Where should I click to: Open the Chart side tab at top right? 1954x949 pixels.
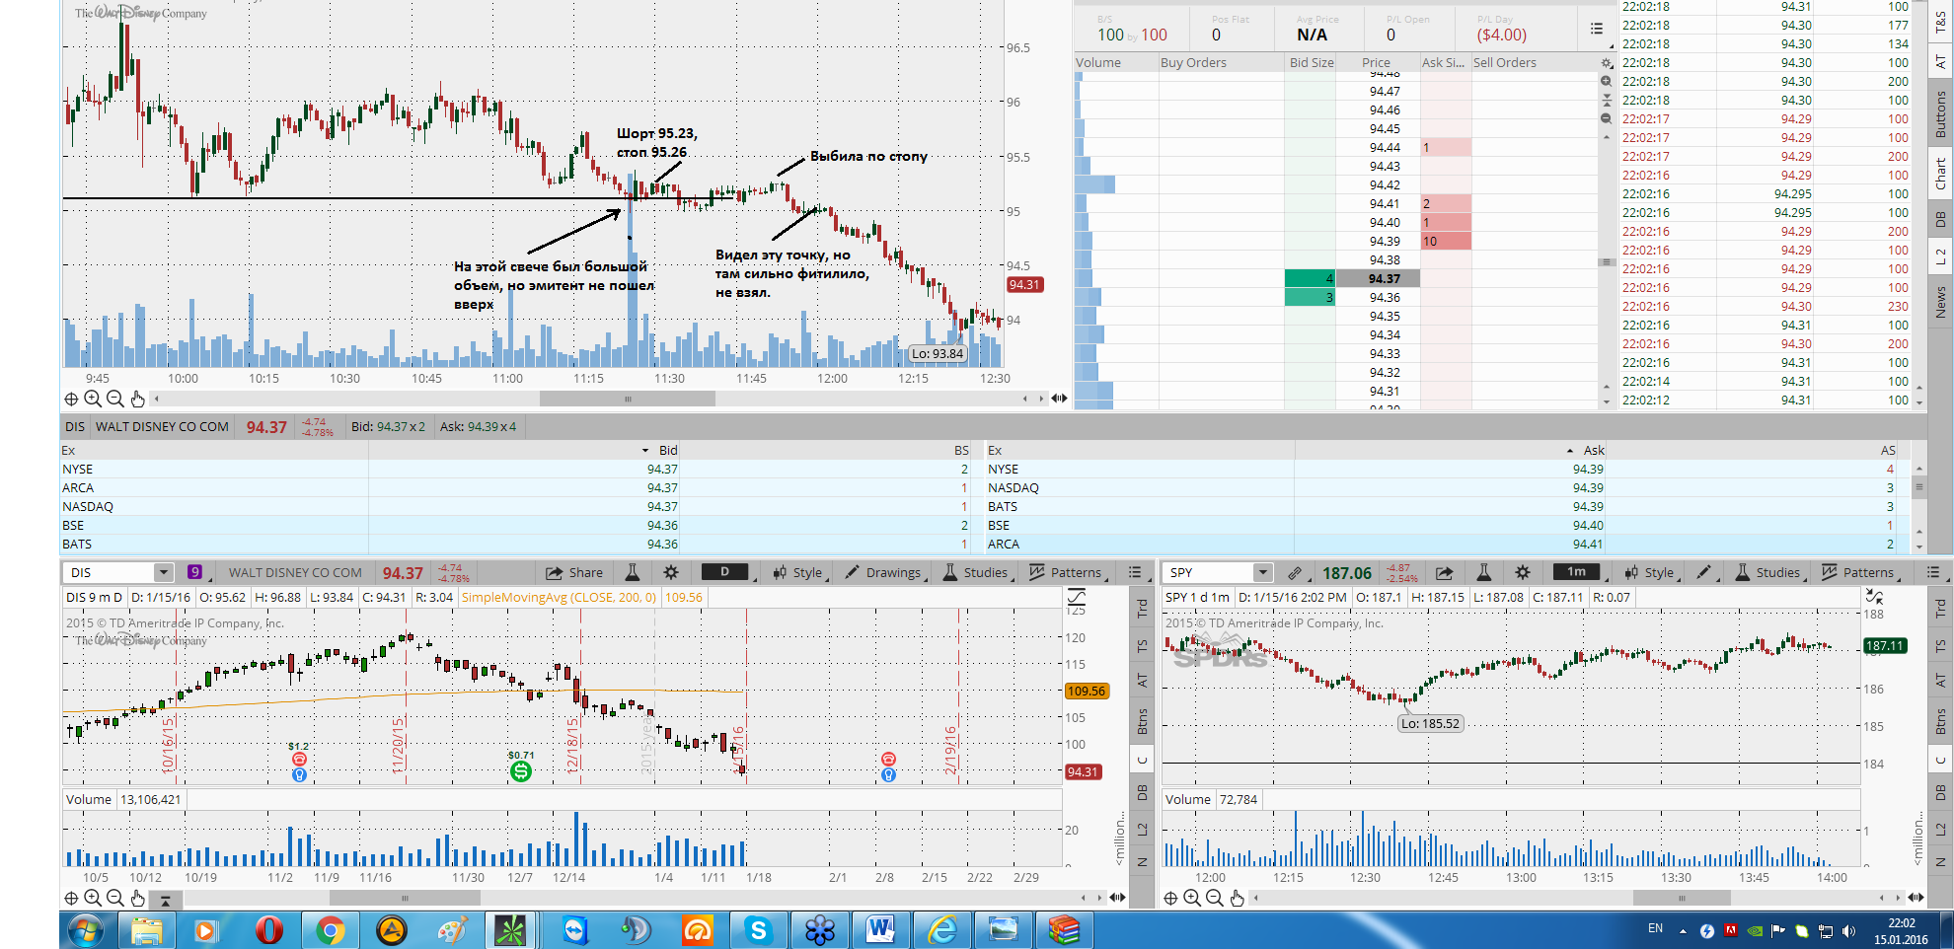1940,174
